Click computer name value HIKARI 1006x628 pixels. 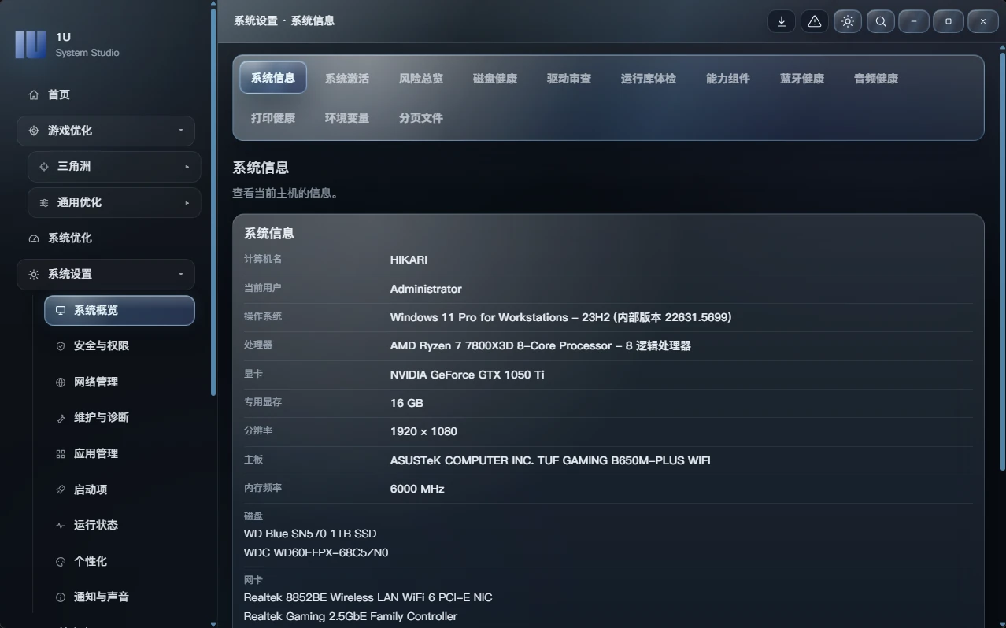pyautogui.click(x=409, y=260)
